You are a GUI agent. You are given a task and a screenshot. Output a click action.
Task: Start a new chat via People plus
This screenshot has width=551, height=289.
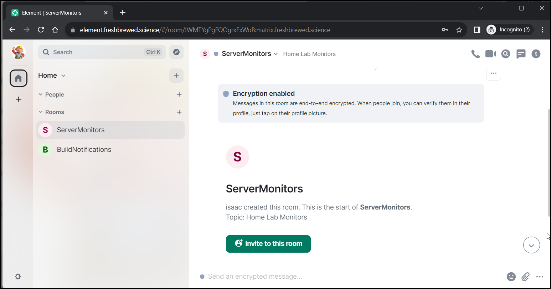coord(179,94)
